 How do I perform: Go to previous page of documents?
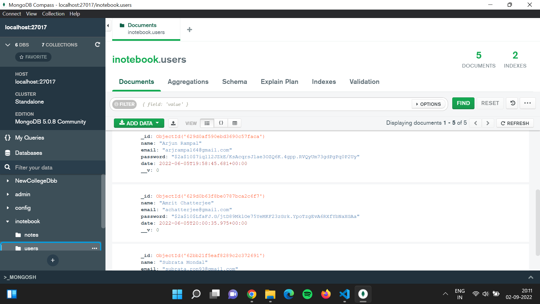pos(476,123)
